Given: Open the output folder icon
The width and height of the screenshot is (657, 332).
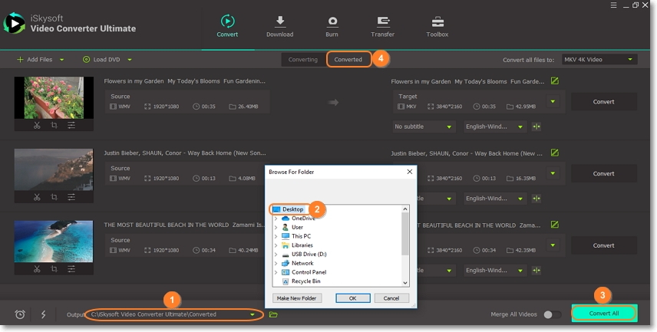Looking at the screenshot, I should click(x=273, y=314).
